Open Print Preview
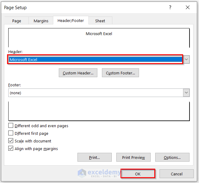This screenshot has height=183, width=199. pyautogui.click(x=133, y=157)
